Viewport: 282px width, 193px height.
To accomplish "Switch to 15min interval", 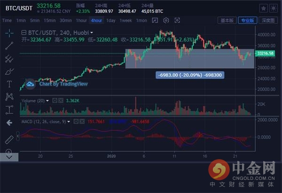I will [x=50, y=21].
